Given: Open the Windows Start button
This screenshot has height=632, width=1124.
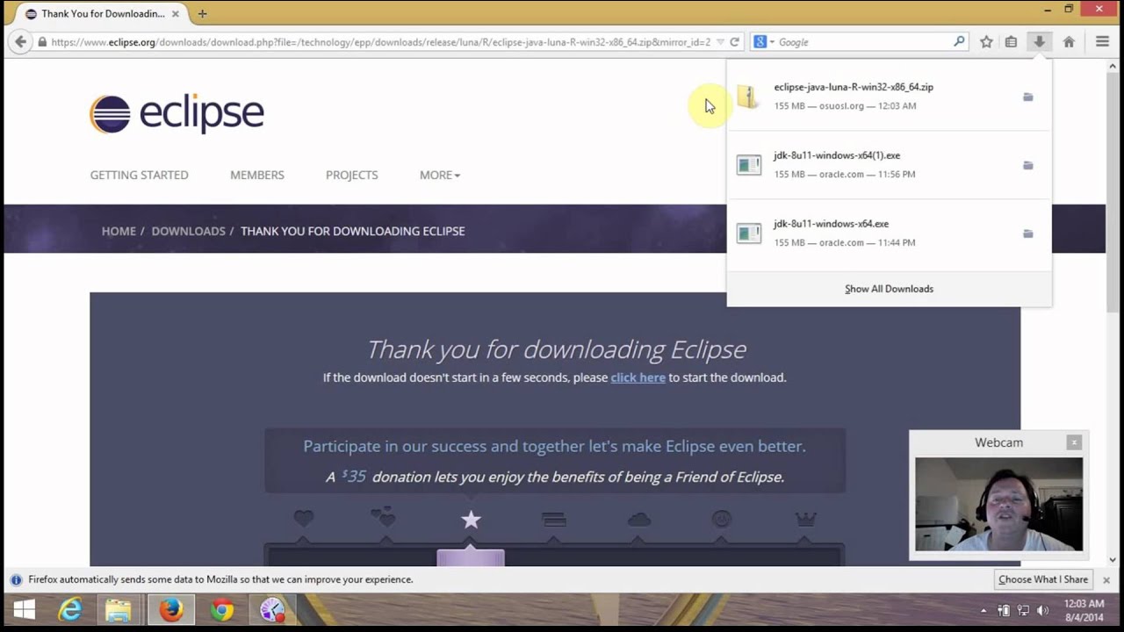Looking at the screenshot, I should coord(25,610).
